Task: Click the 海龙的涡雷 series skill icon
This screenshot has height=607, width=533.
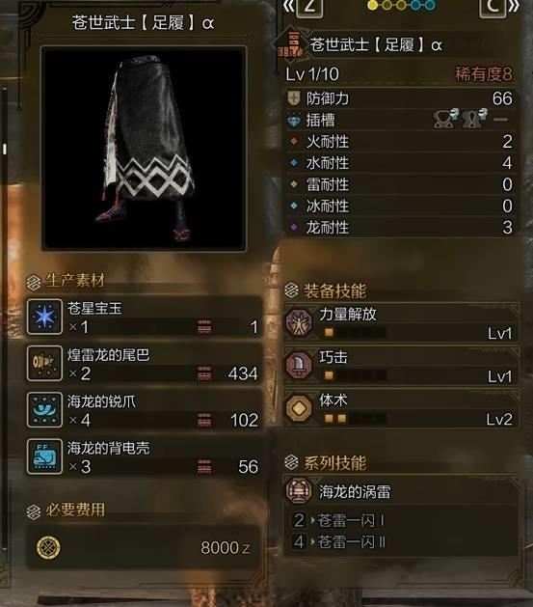Action: (299, 490)
